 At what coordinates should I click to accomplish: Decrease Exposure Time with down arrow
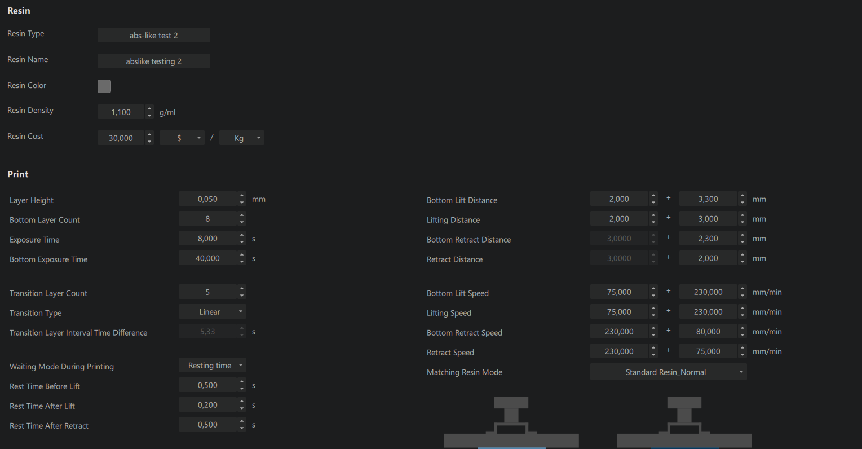click(242, 242)
